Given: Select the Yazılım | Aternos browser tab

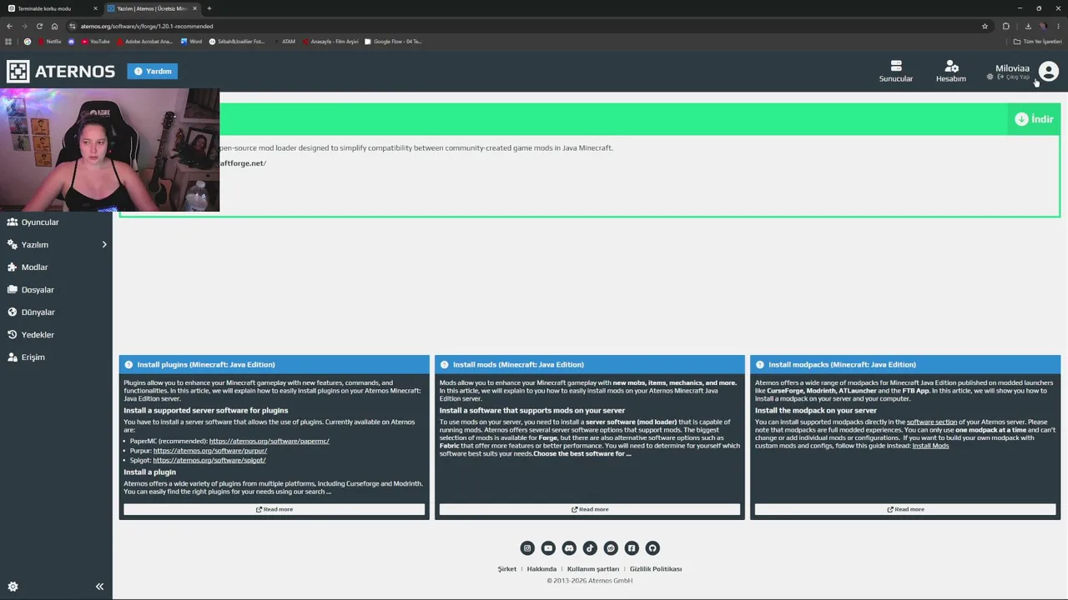Looking at the screenshot, I should pos(152,8).
